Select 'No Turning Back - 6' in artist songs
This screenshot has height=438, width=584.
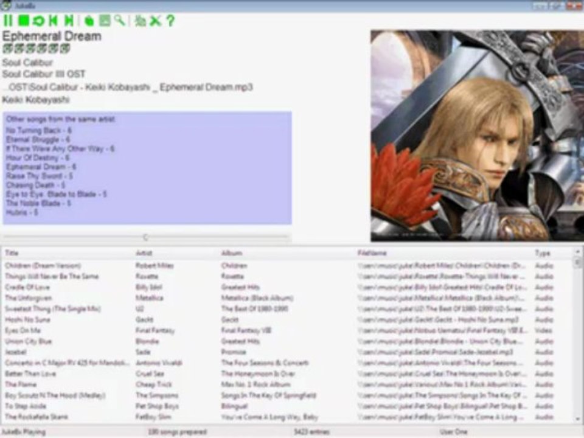point(39,130)
